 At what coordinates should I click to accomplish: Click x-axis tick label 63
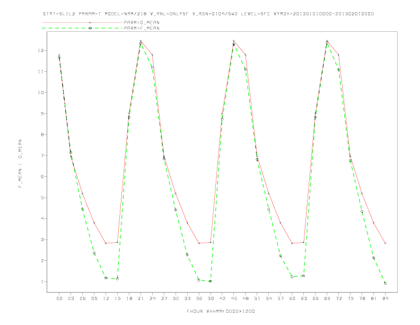[304, 298]
